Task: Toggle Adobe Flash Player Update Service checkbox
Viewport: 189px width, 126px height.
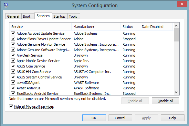Action: (x=13, y=39)
